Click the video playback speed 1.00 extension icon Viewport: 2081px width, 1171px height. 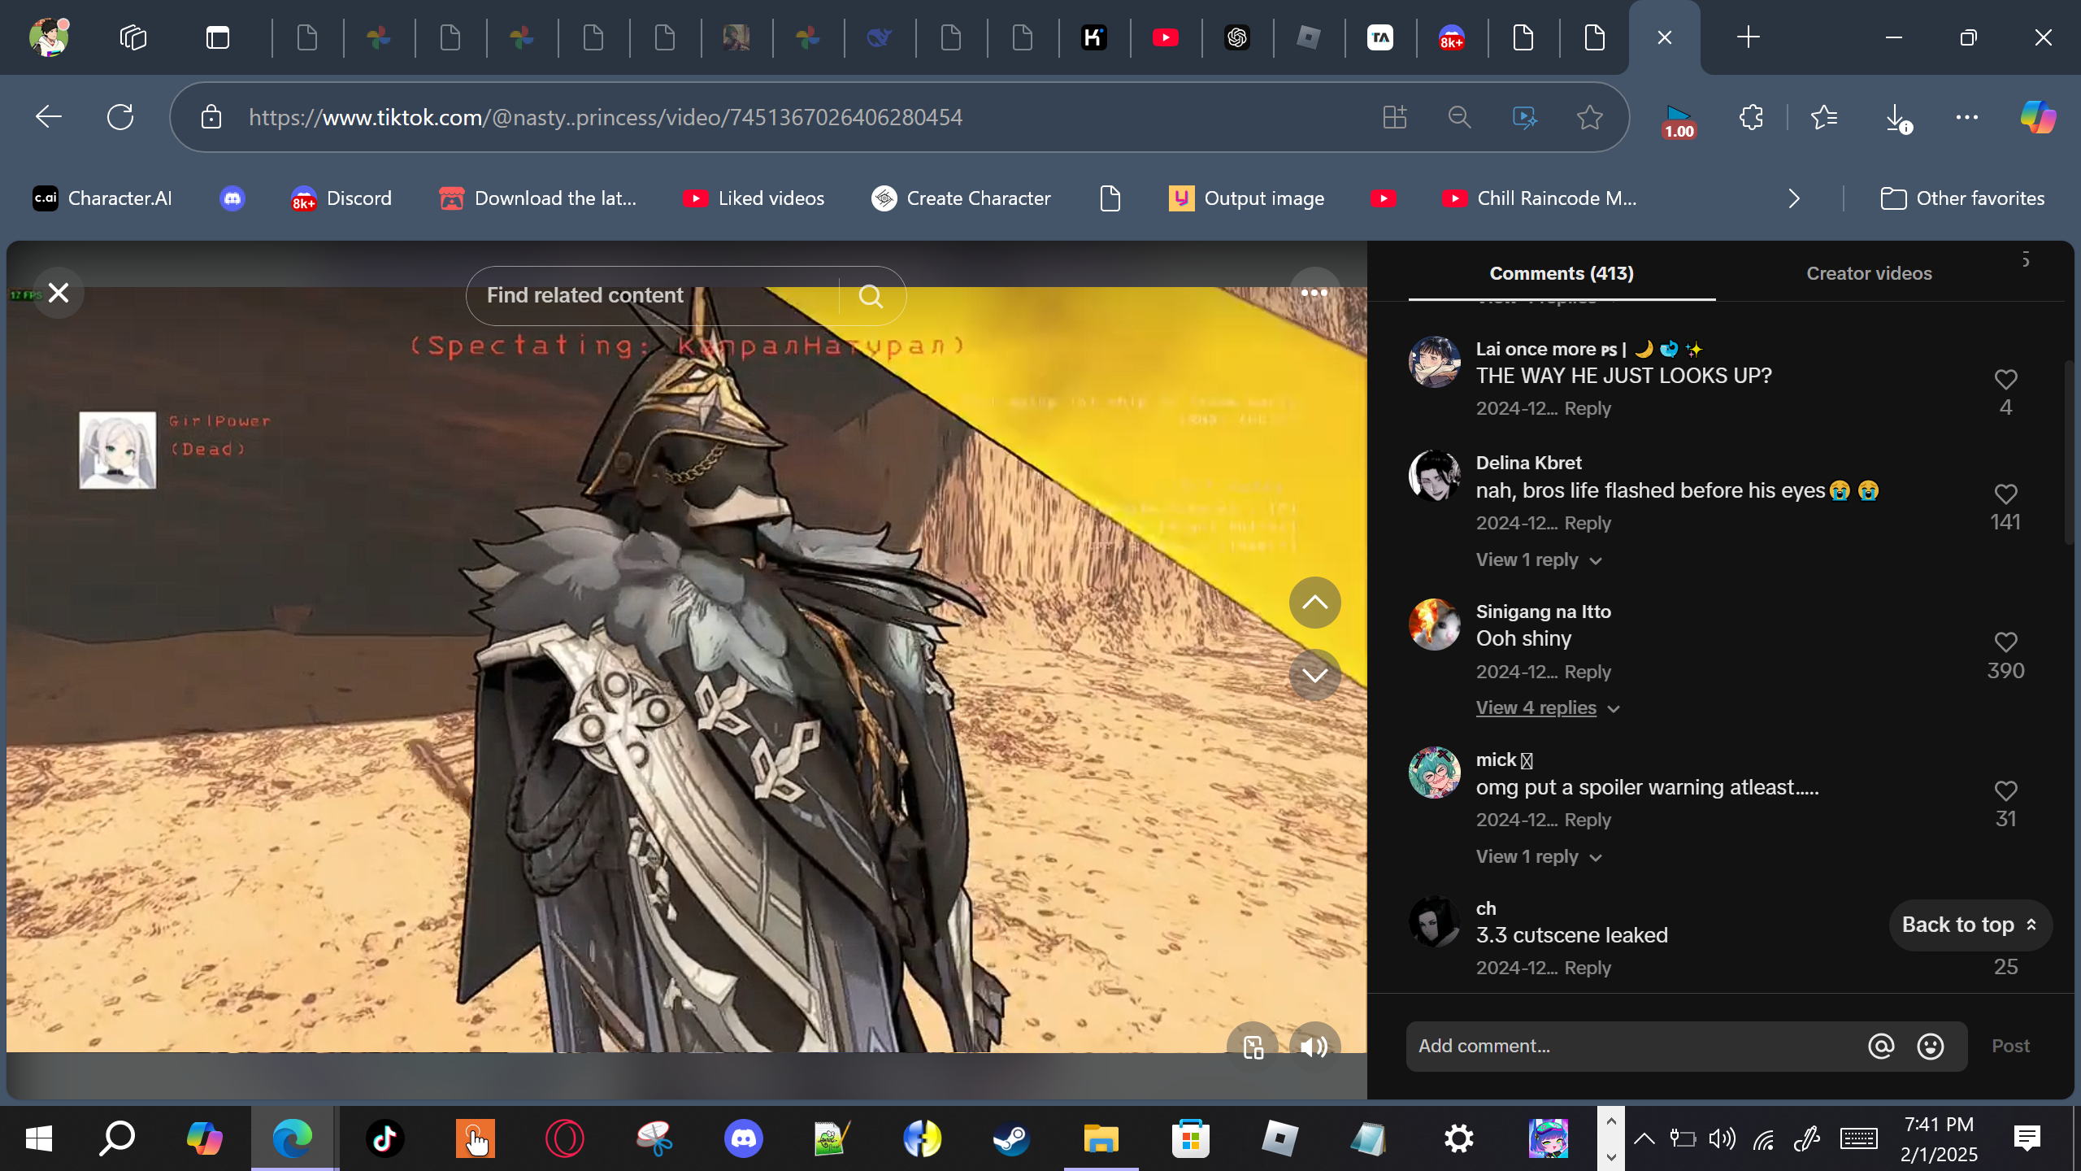1679,121
